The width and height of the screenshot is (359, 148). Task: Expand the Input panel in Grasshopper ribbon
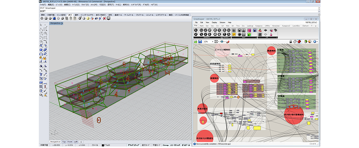255,37
